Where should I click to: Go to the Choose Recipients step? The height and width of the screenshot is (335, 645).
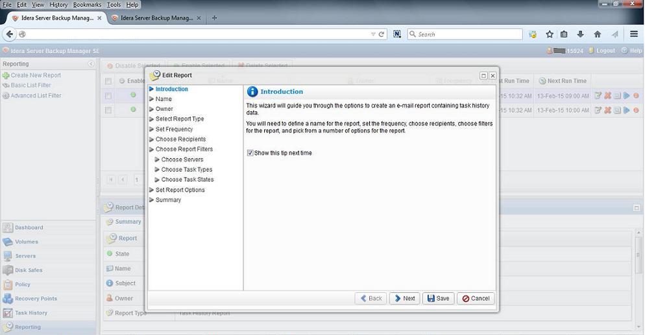tap(180, 139)
